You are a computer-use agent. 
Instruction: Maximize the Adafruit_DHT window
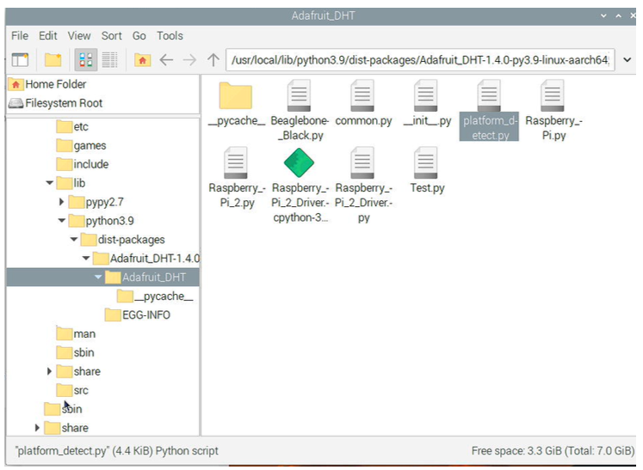pos(618,16)
